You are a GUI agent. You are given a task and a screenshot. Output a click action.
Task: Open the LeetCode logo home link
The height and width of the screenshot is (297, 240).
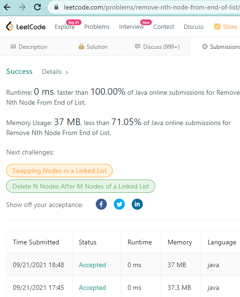26,27
